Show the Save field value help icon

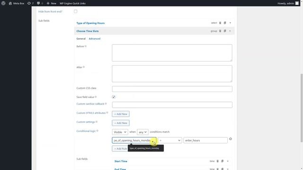tap(96, 97)
